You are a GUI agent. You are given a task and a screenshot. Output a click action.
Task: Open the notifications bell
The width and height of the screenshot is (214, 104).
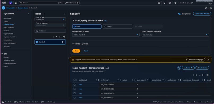164,3
